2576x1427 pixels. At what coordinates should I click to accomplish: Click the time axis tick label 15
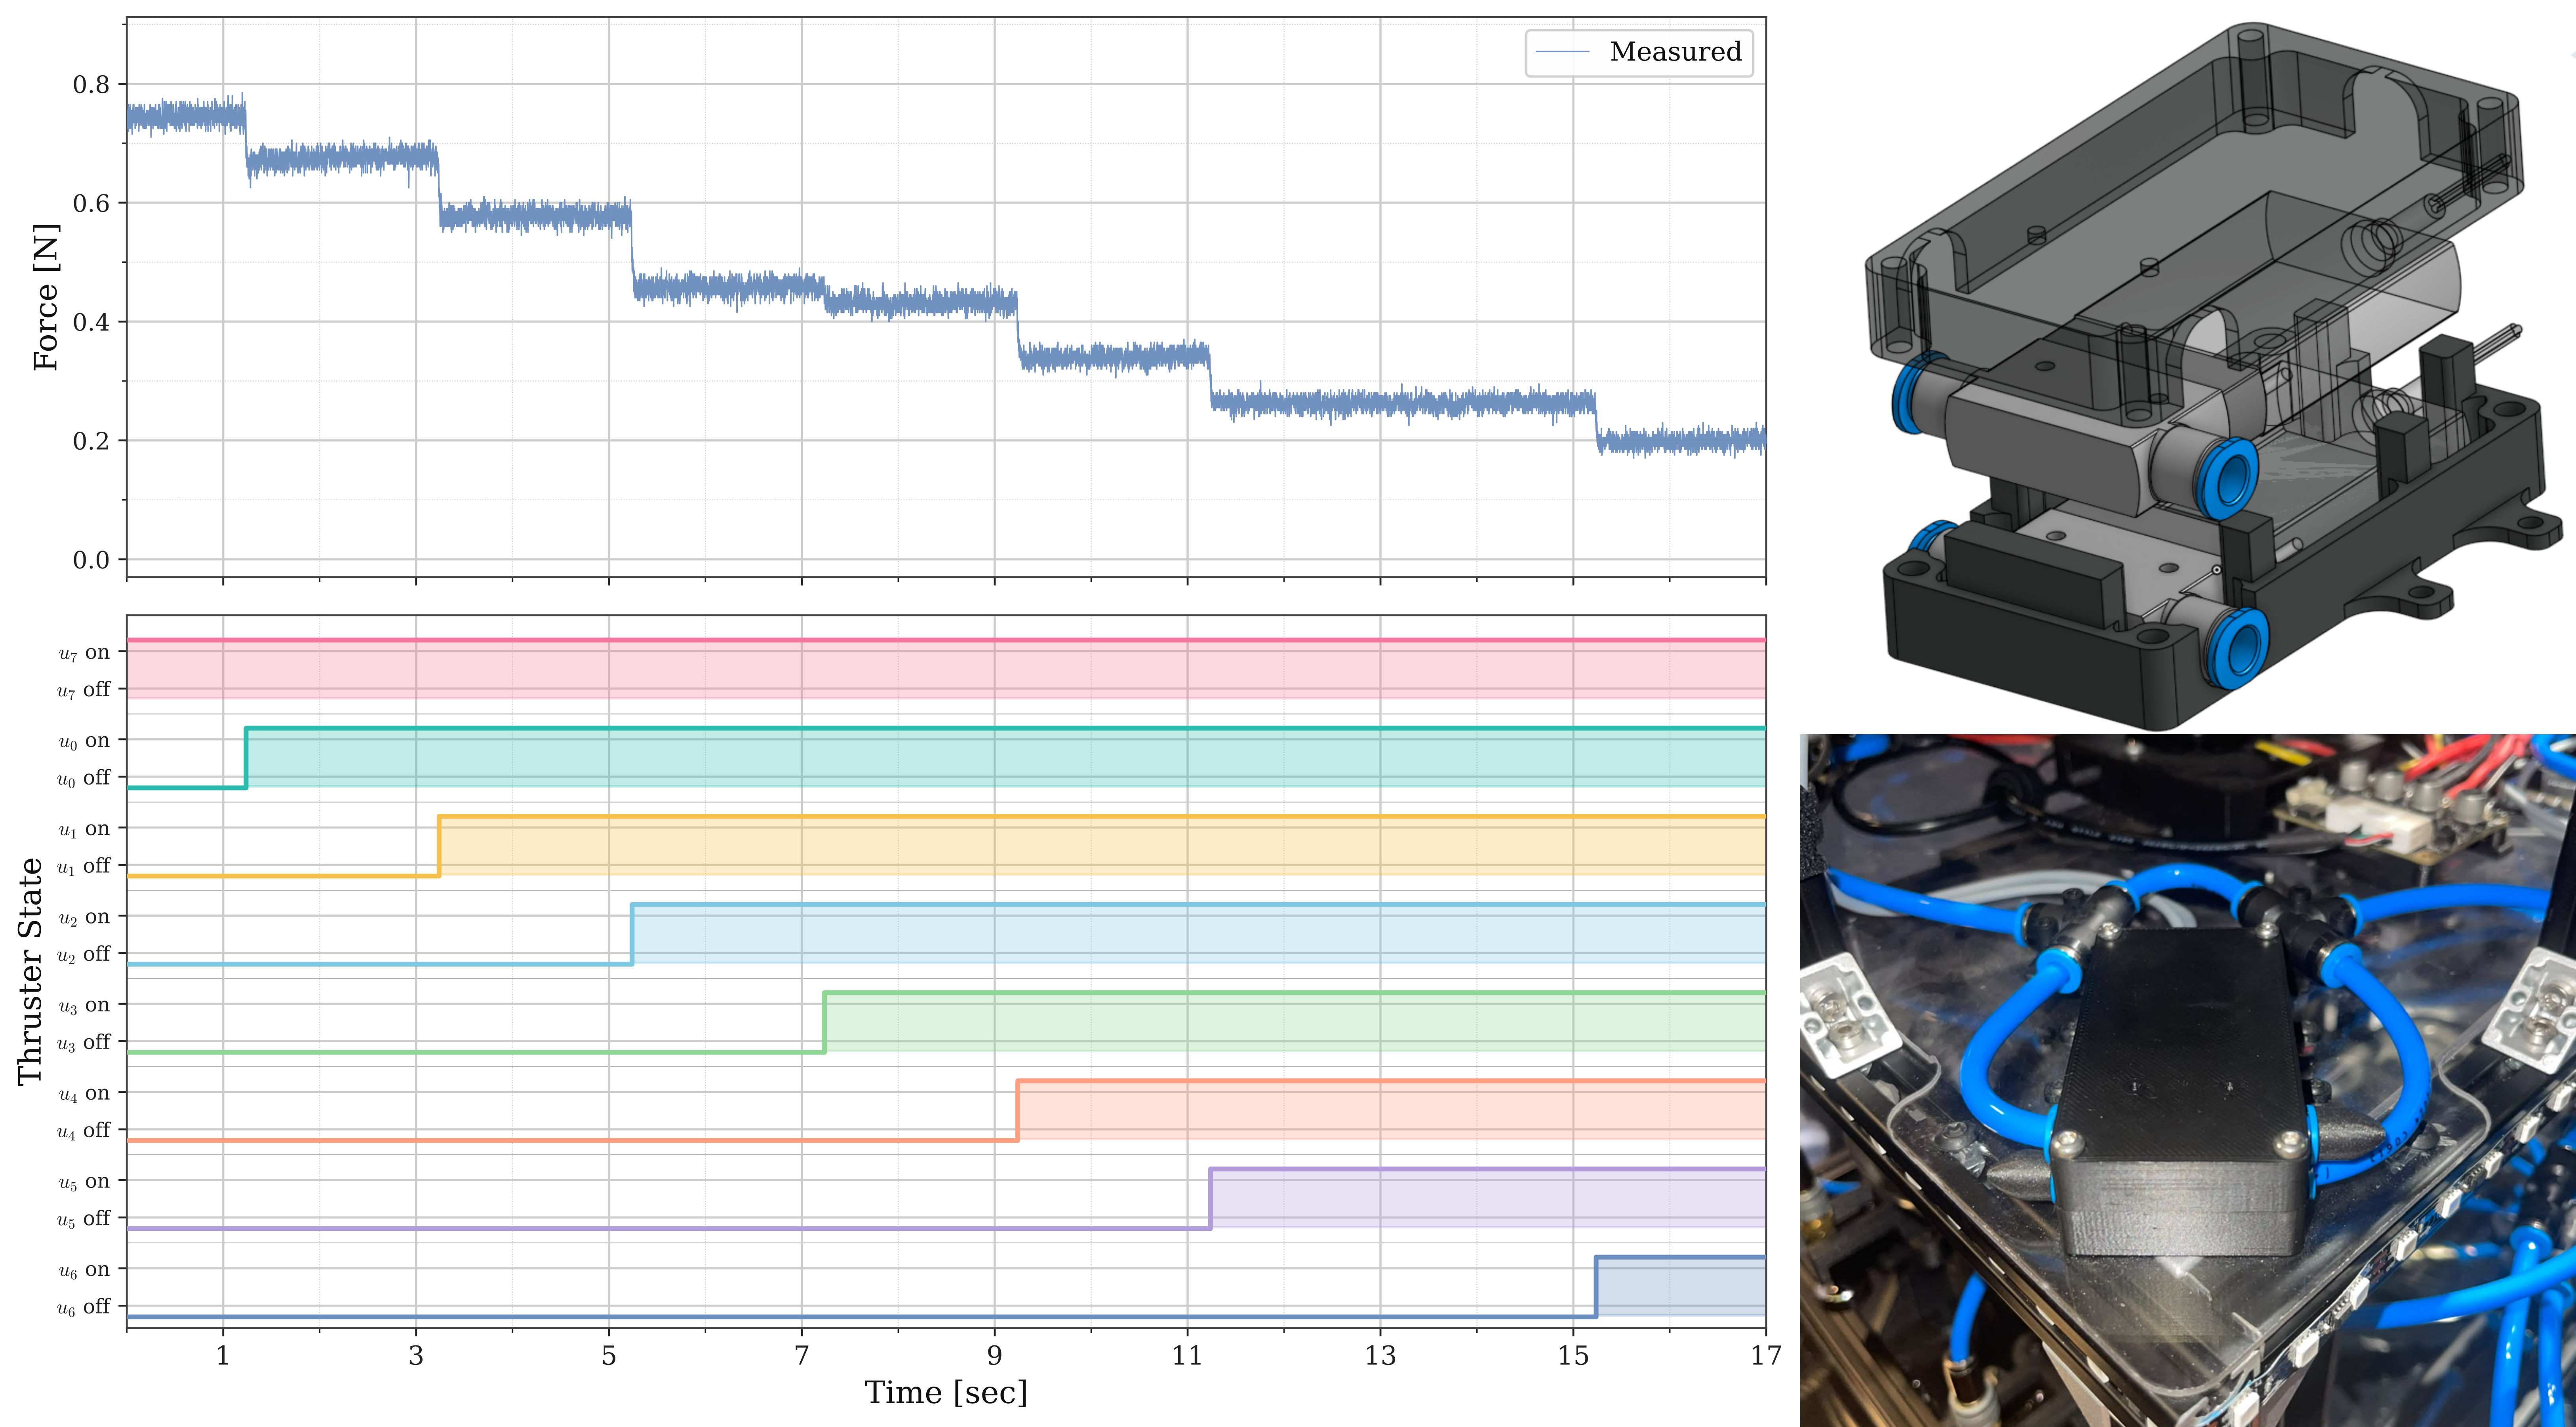[x=1573, y=1356]
